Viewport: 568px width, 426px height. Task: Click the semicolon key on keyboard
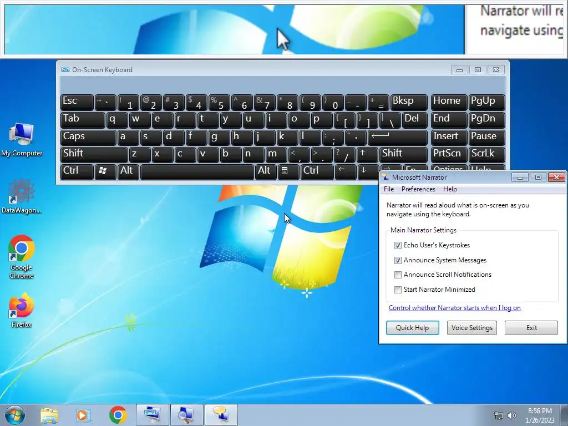[333, 138]
